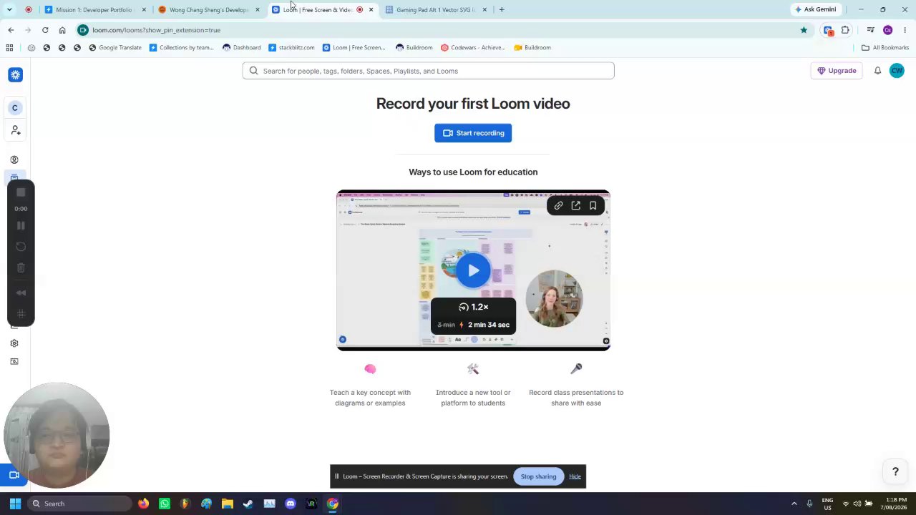916x515 pixels.
Task: Click the 1.2× playback speed label
Action: 474,307
